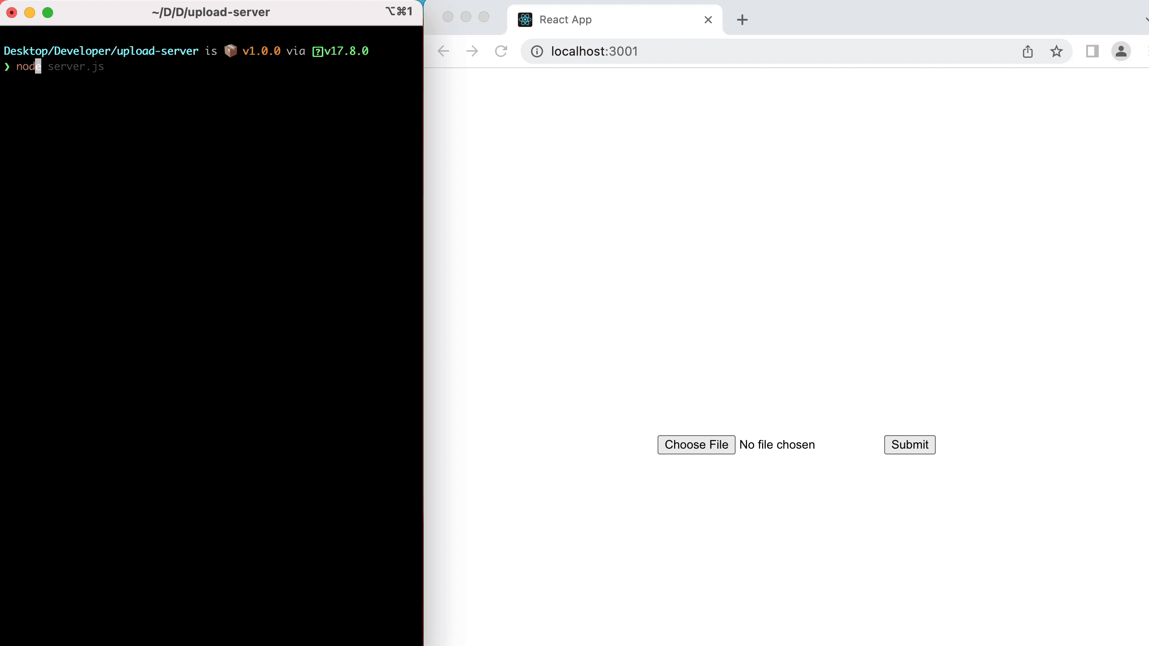Click the browser forward navigation icon
1149x646 pixels.
(471, 51)
